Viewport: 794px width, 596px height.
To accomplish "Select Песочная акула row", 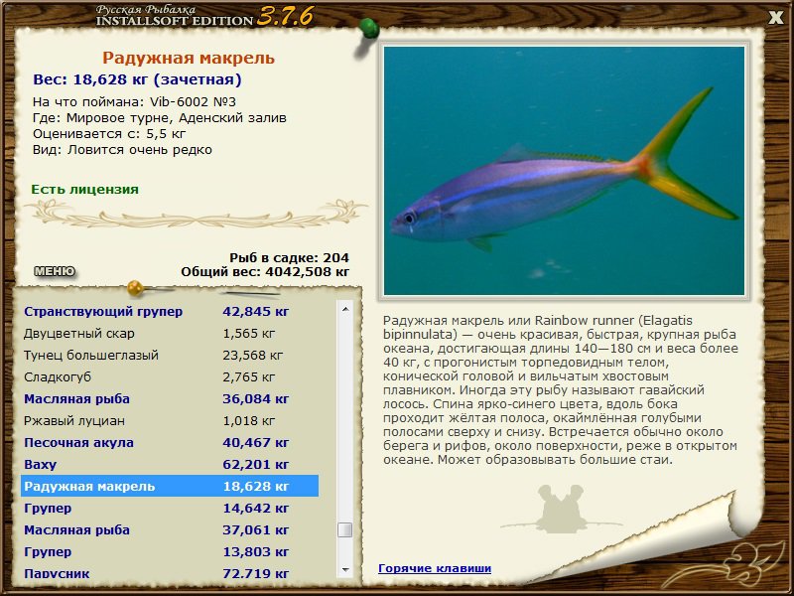I will 170,442.
